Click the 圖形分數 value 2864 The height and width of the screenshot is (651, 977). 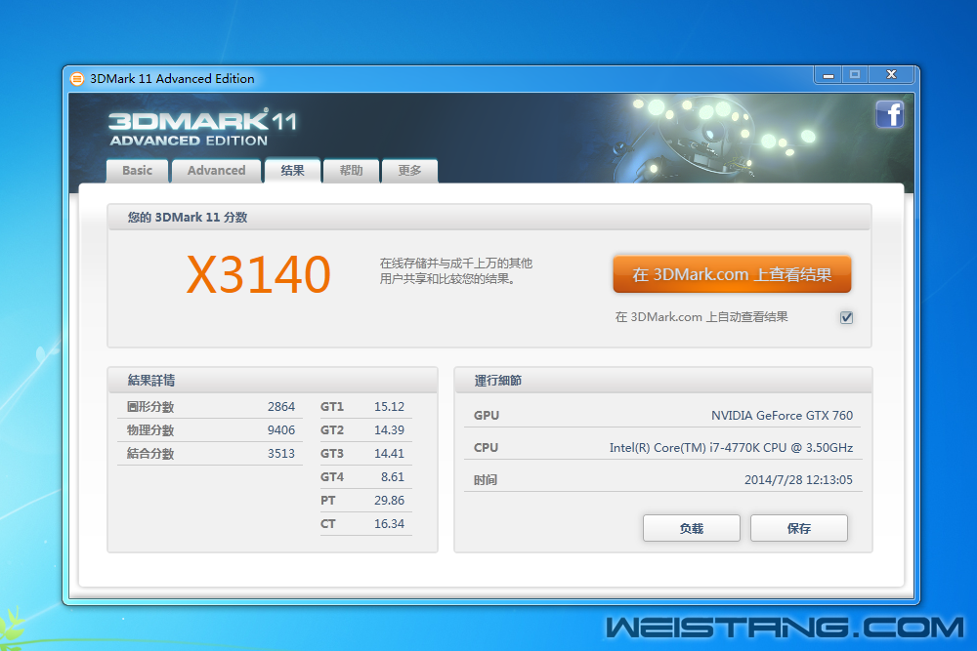281,406
